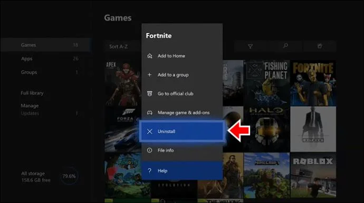Open Manage game & add-ons

182,113
